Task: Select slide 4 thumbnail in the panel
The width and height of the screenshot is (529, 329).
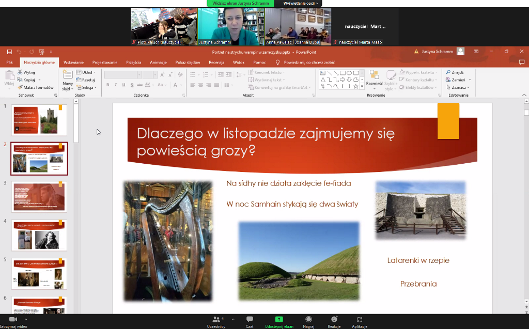Action: pyautogui.click(x=39, y=235)
